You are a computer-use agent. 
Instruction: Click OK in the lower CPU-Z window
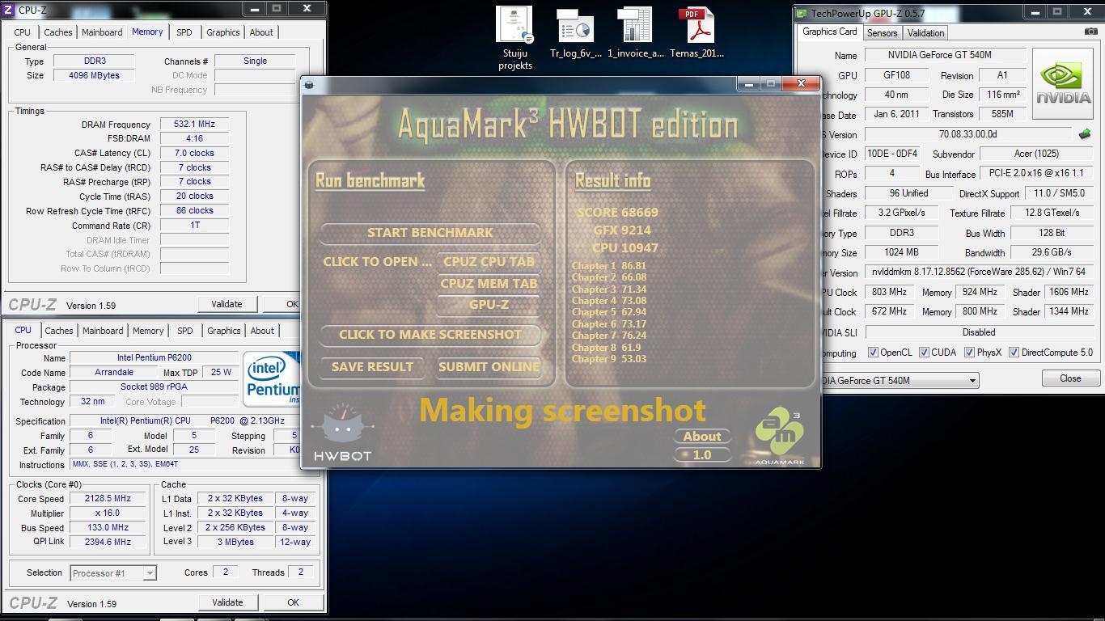tap(293, 602)
